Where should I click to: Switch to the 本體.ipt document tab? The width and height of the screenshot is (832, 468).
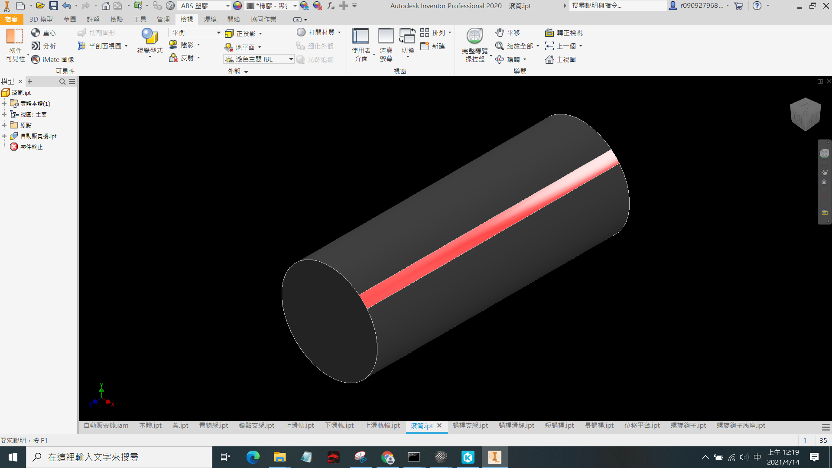pos(150,426)
